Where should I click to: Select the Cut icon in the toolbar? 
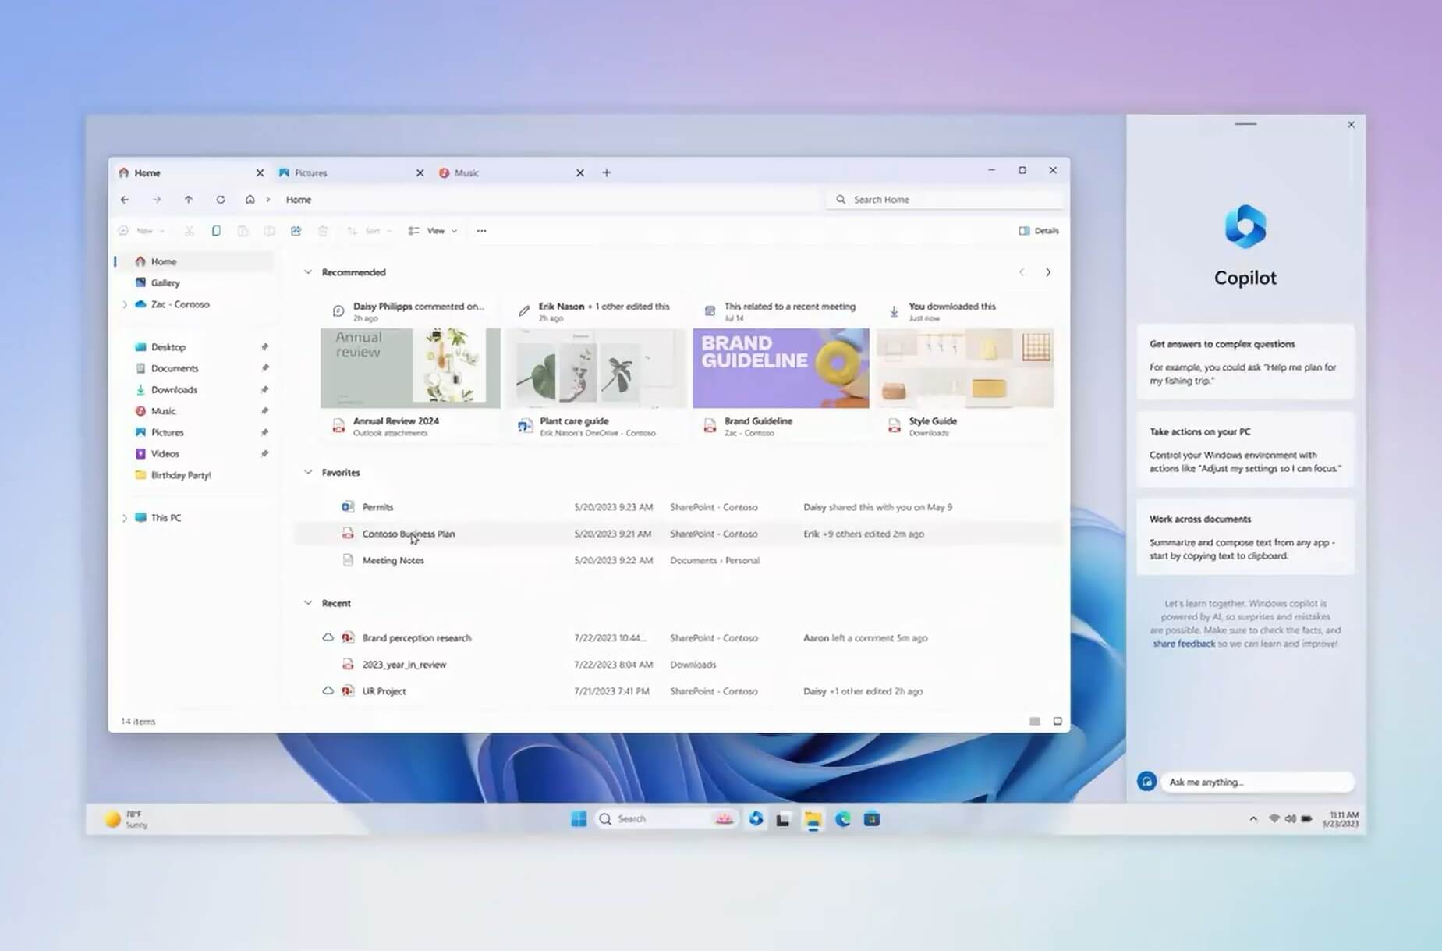[190, 231]
